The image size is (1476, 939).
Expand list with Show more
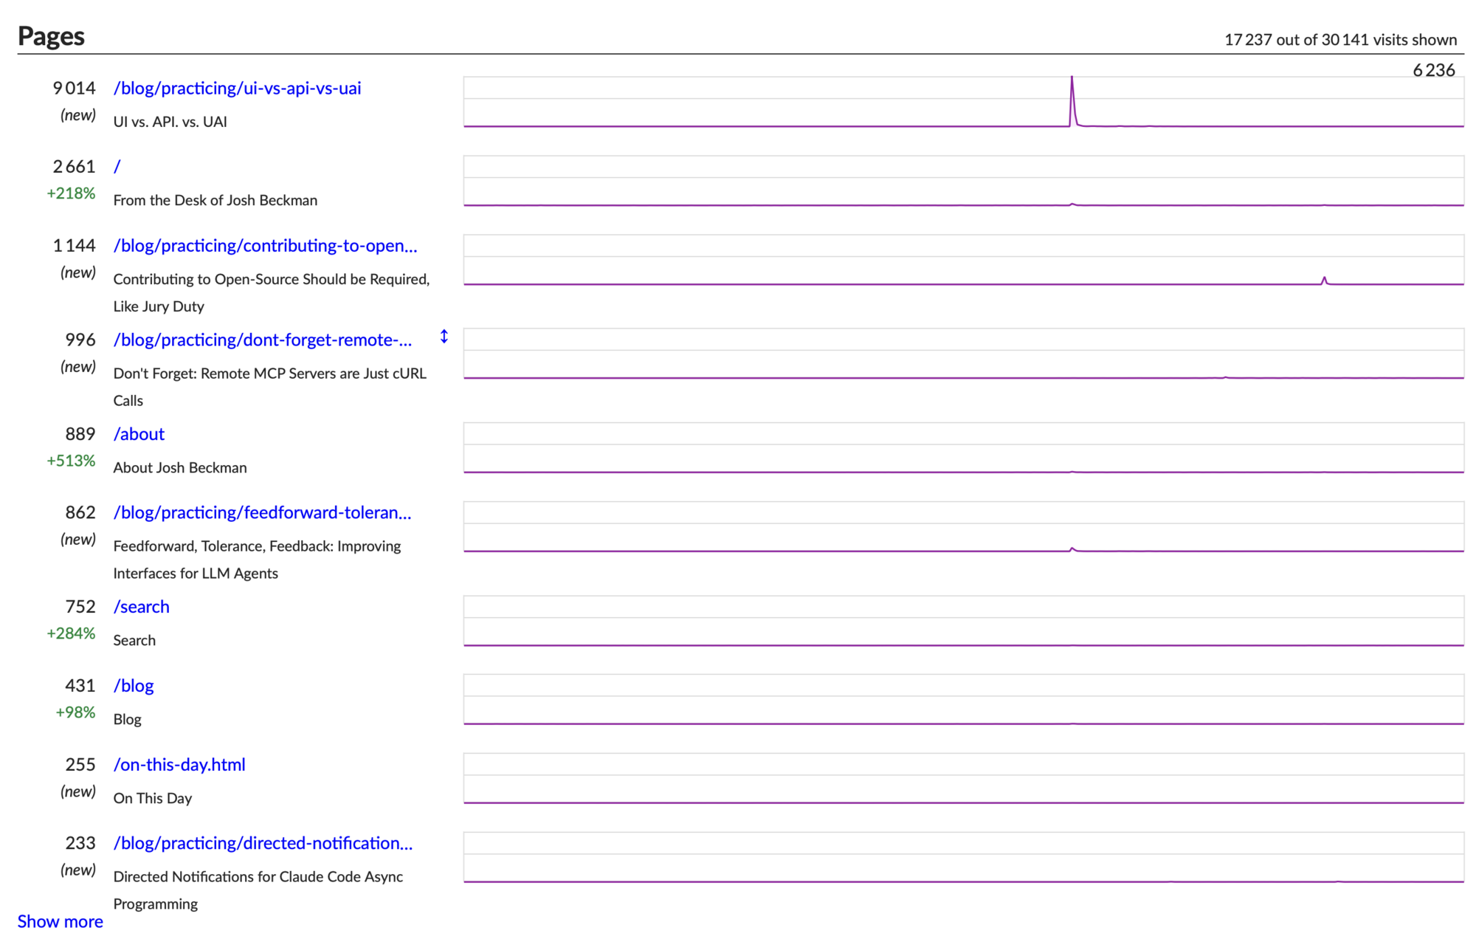(x=61, y=921)
